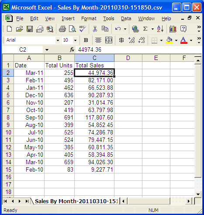Open the Name Box dropdown arrow
This screenshot has height=215, width=204.
47,50
